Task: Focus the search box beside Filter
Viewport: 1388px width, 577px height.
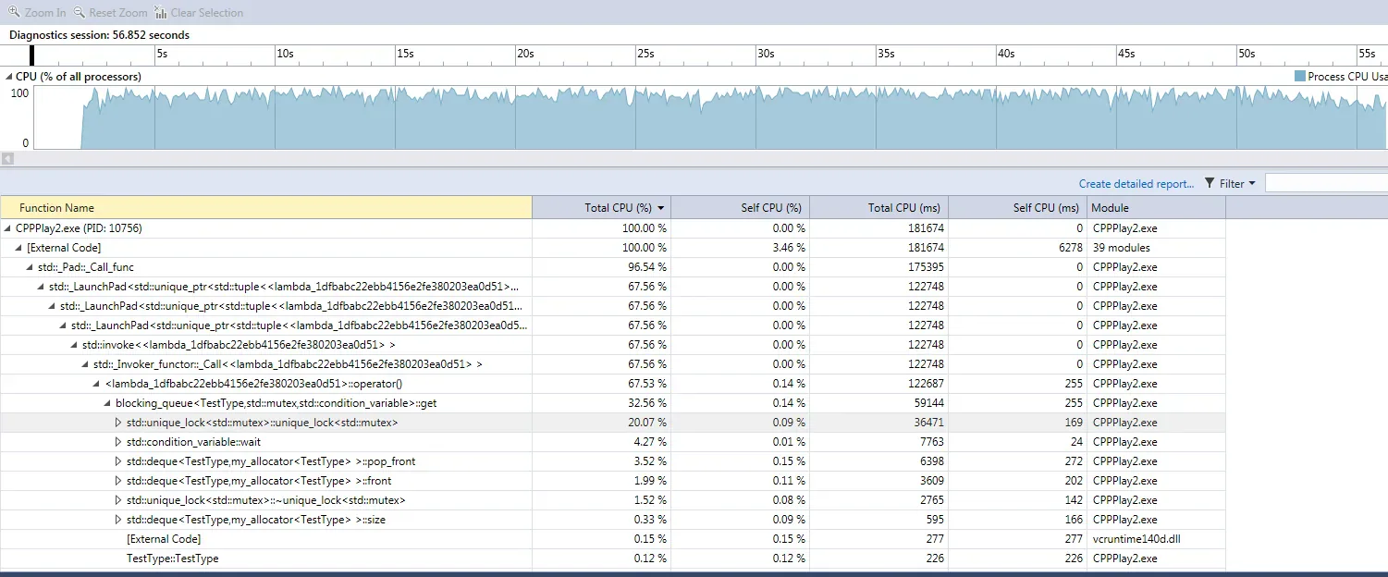Action: pyautogui.click(x=1326, y=183)
